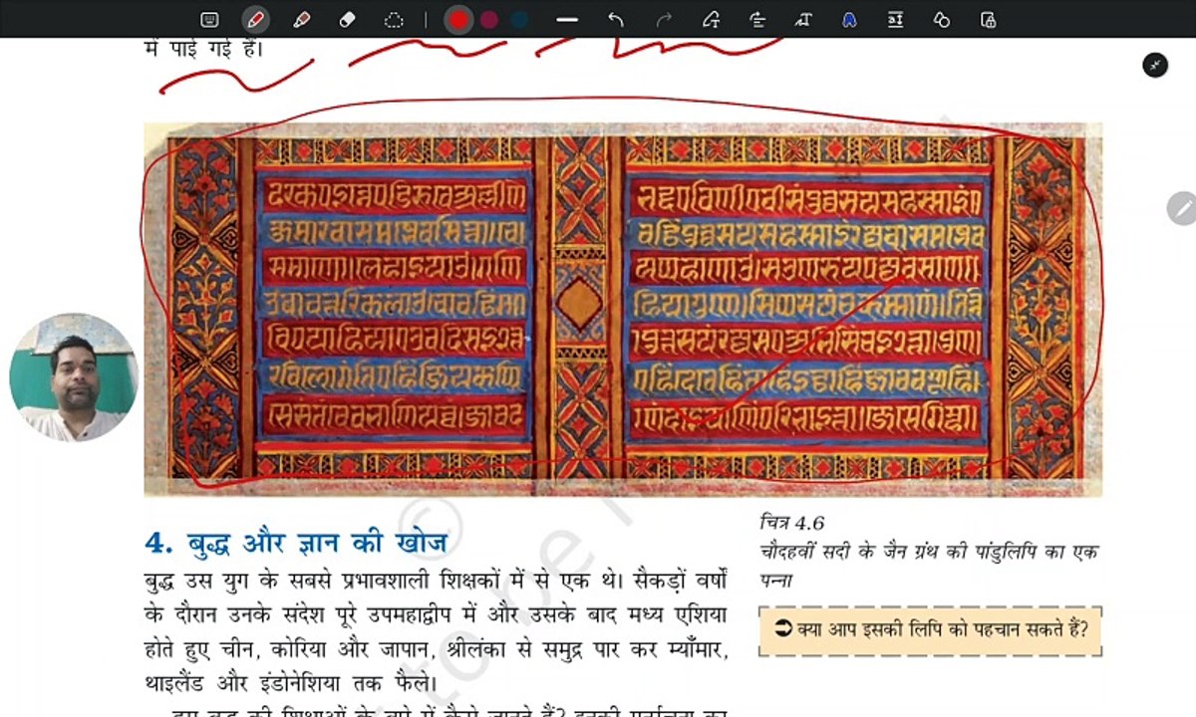The image size is (1196, 717).
Task: Undo the last stroke
Action: [615, 19]
